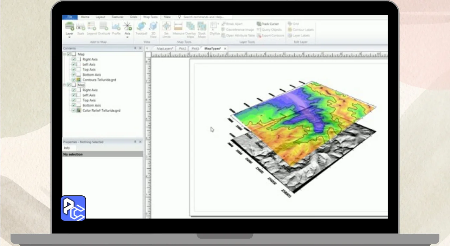Open the Axis dropdown arrow
The image size is (450, 246).
[127, 36]
